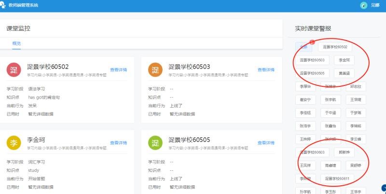
Task: Choose the 黄美涵 alert tag
Action: click(x=344, y=73)
